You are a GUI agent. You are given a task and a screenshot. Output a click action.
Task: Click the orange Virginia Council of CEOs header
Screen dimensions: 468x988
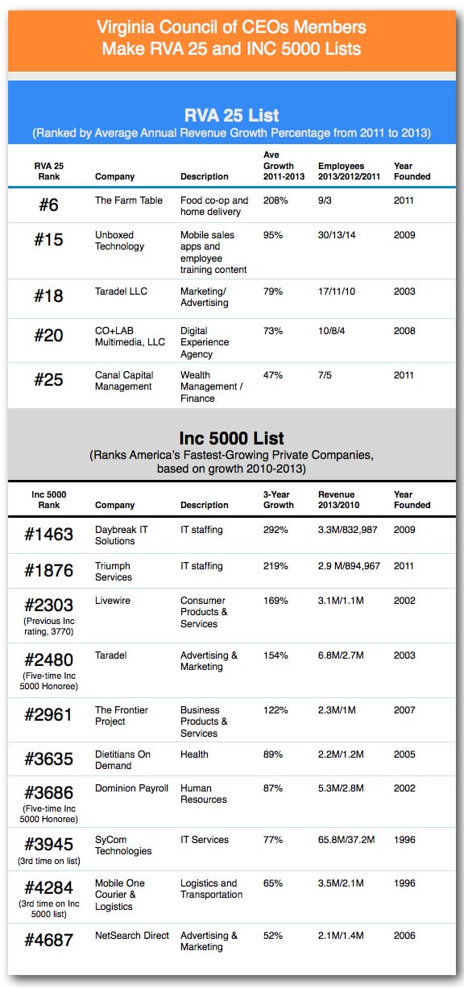(x=231, y=37)
